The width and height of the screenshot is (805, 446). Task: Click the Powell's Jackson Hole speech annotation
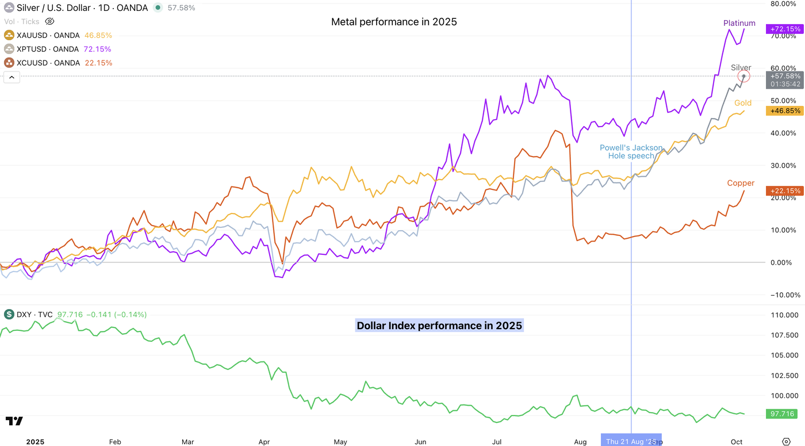[631, 151]
